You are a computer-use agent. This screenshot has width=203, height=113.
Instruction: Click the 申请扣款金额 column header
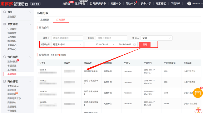coord(170,63)
